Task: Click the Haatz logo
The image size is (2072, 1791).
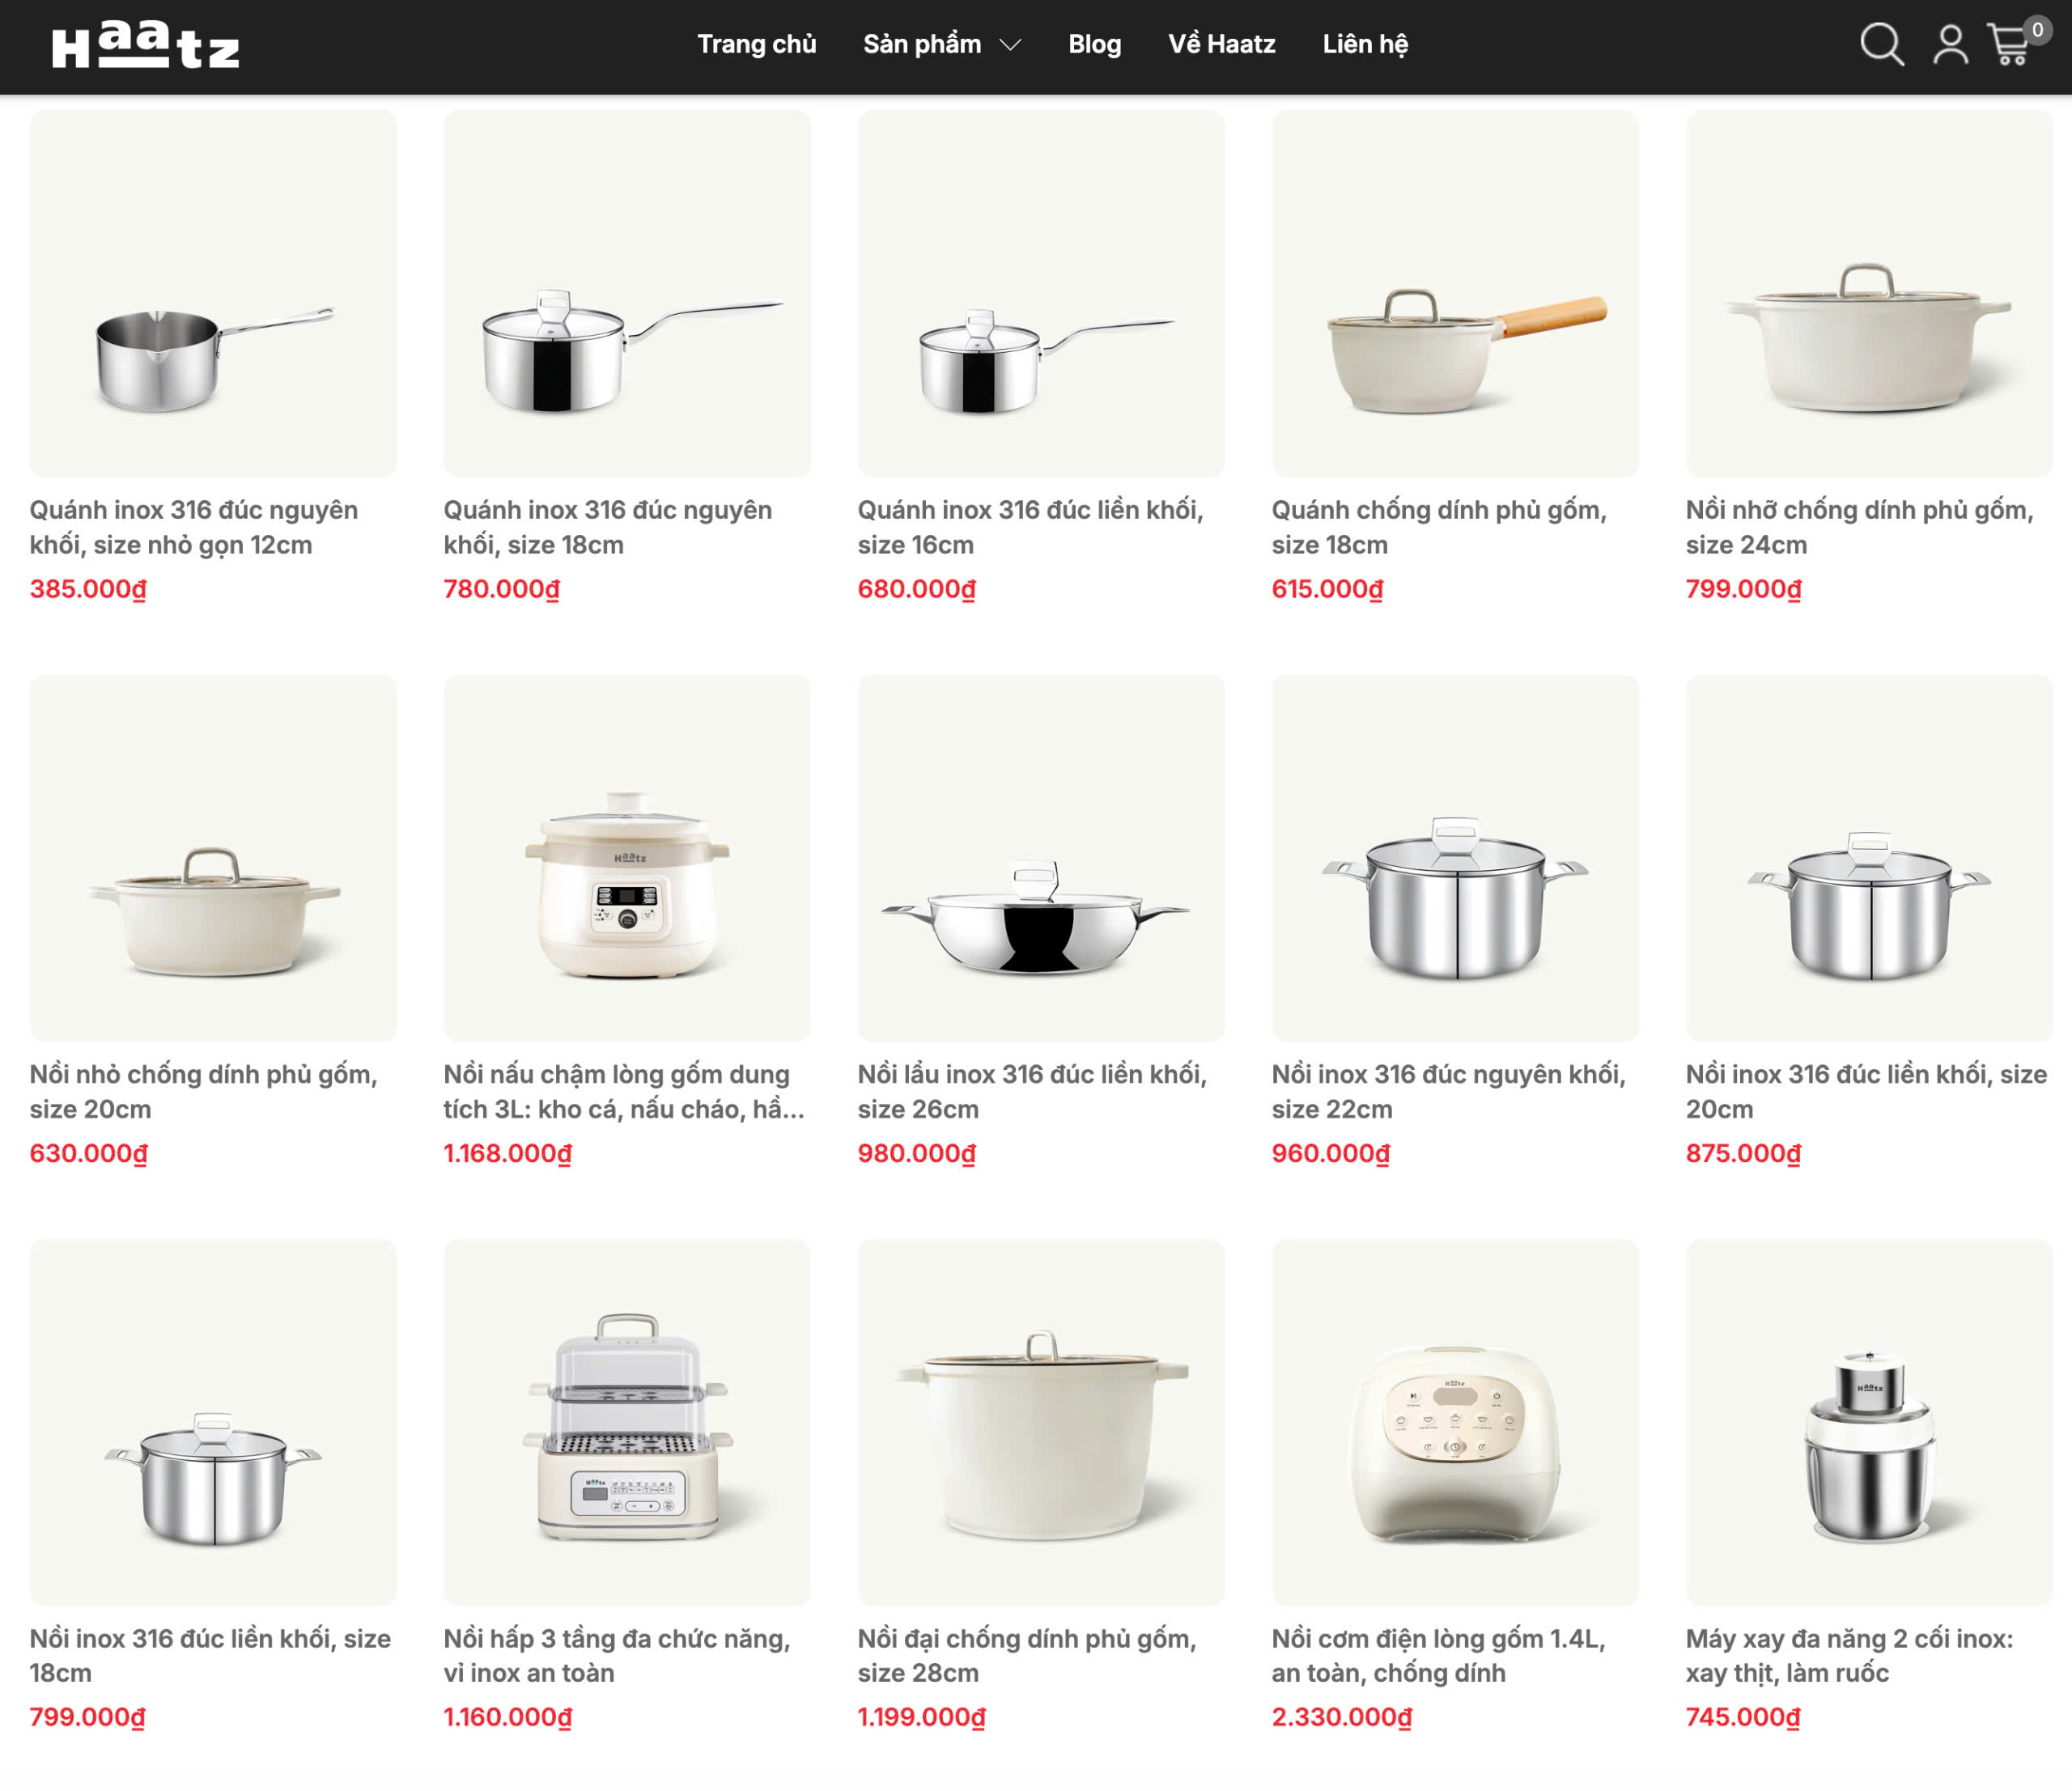Action: 146,46
